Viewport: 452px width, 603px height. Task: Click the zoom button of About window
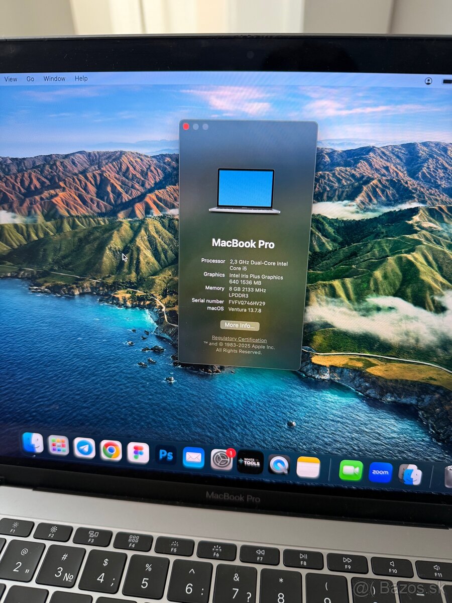(x=205, y=127)
